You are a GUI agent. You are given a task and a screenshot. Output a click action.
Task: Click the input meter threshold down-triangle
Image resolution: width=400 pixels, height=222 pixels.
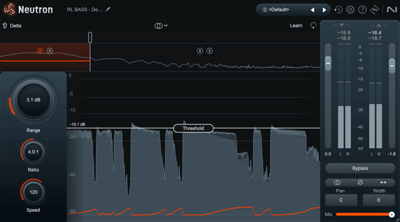point(342,25)
